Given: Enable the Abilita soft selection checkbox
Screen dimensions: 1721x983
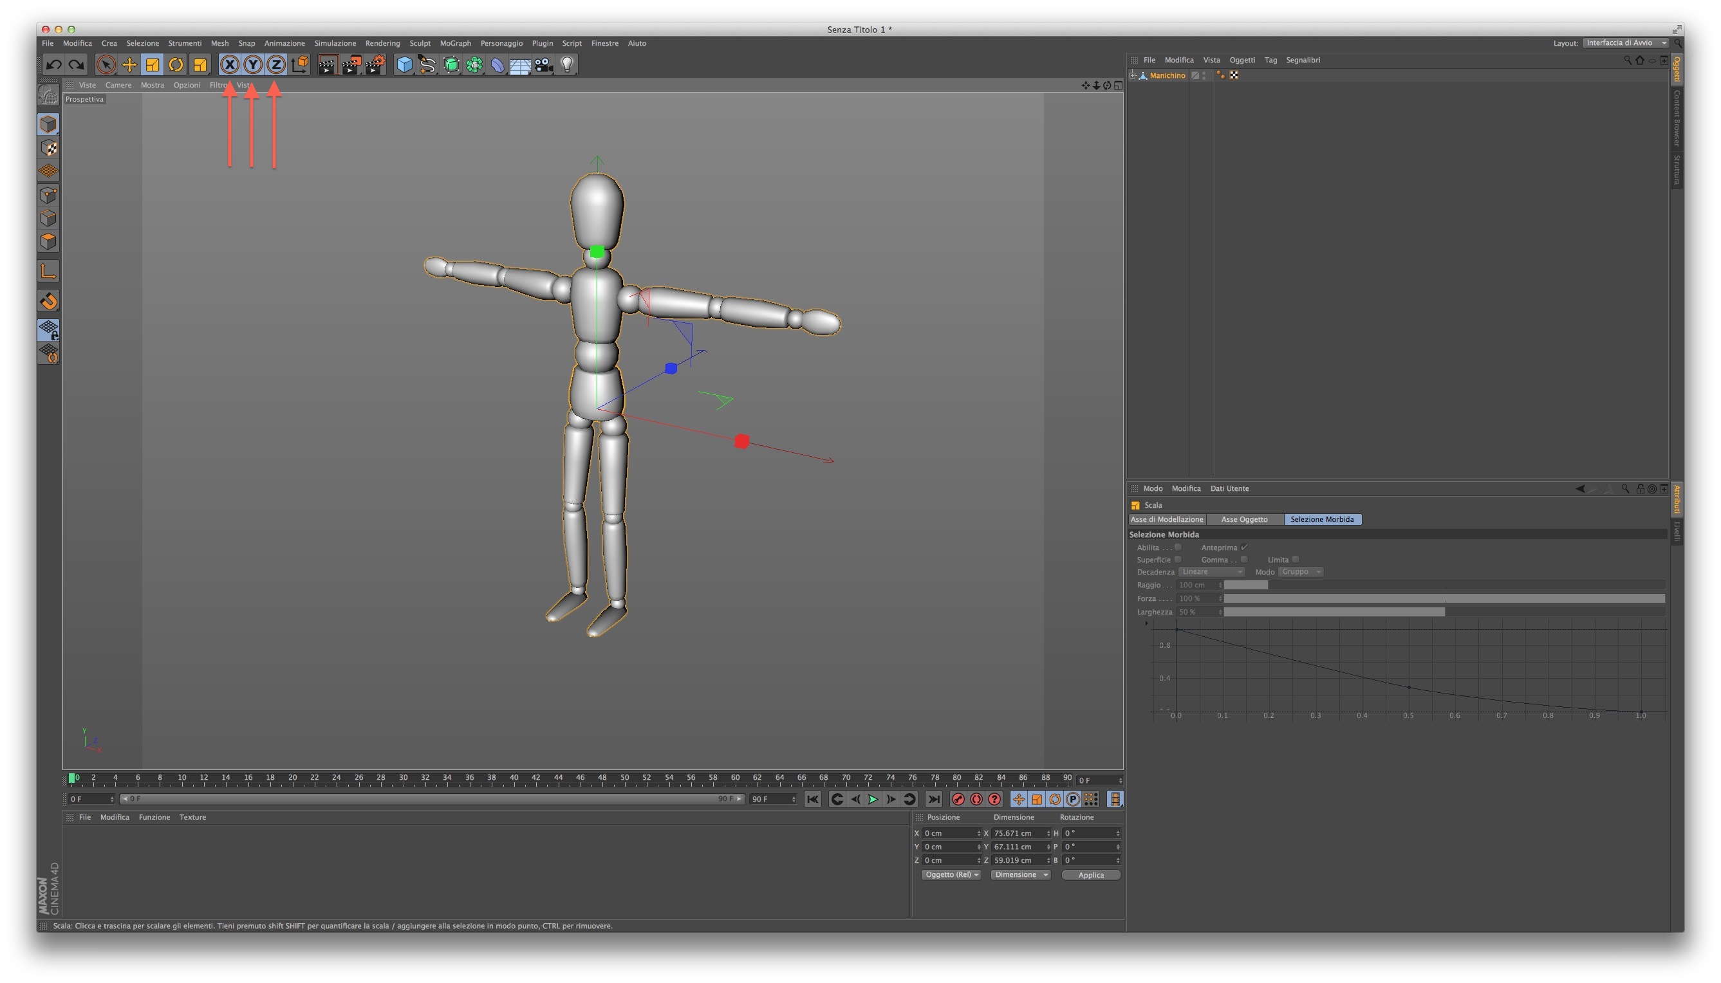Looking at the screenshot, I should click(x=1178, y=547).
